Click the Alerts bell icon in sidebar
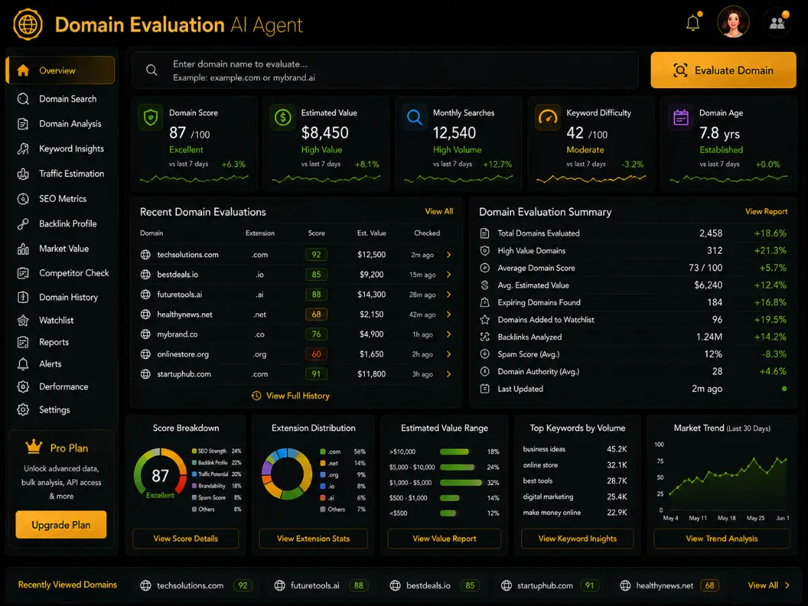The height and width of the screenshot is (606, 808). pos(23,364)
